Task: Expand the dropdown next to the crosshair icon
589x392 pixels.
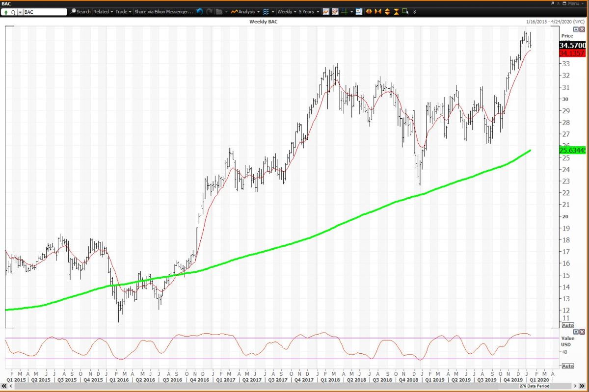Action: [351, 12]
